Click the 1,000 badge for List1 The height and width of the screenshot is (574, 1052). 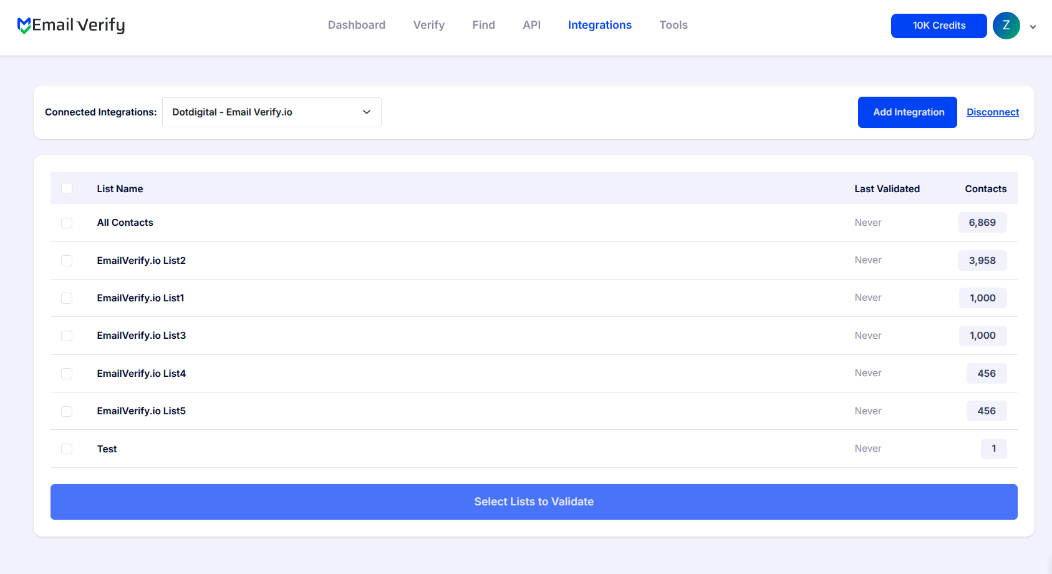tap(983, 298)
